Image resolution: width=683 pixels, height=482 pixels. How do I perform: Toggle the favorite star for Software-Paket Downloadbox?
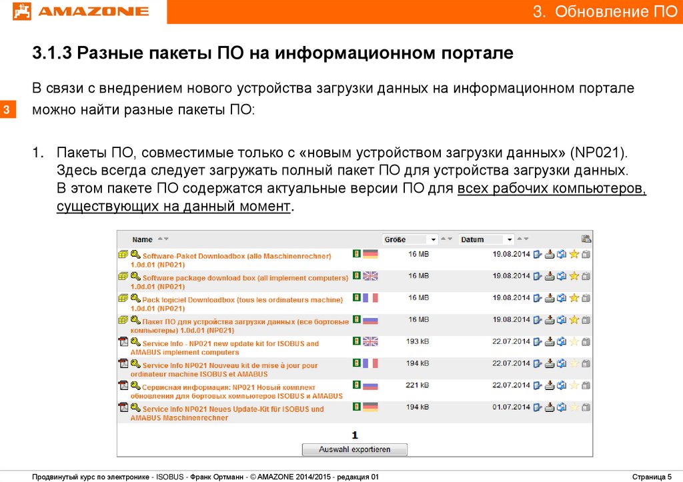click(574, 254)
